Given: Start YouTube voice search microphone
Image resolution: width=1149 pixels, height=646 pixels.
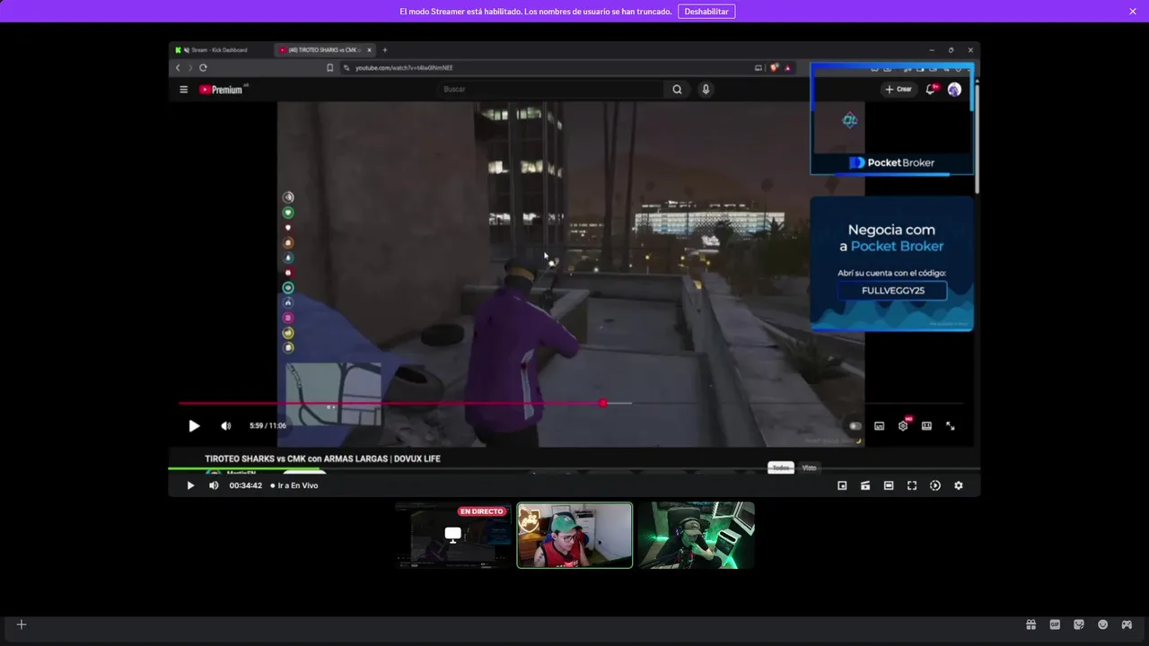Looking at the screenshot, I should tap(706, 90).
